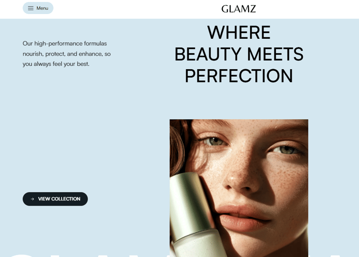This screenshot has width=359, height=257.
Task: Click the hamburger lines icon beside Menu
Action: [x=31, y=8]
